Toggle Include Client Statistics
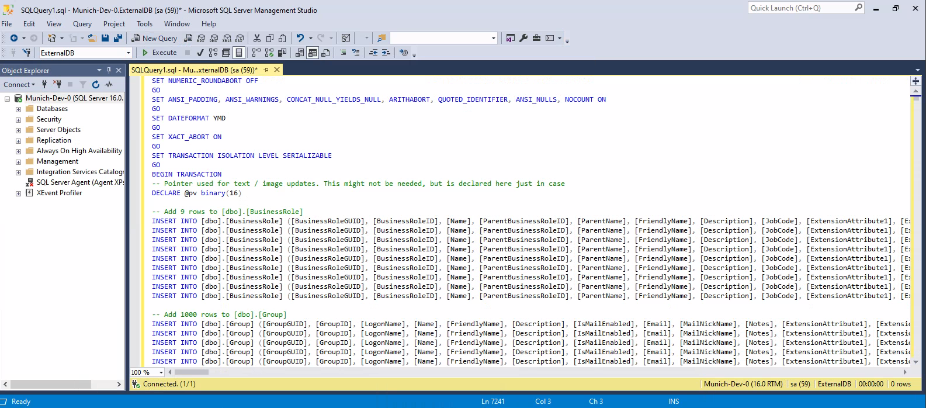This screenshot has width=926, height=408. coord(282,53)
